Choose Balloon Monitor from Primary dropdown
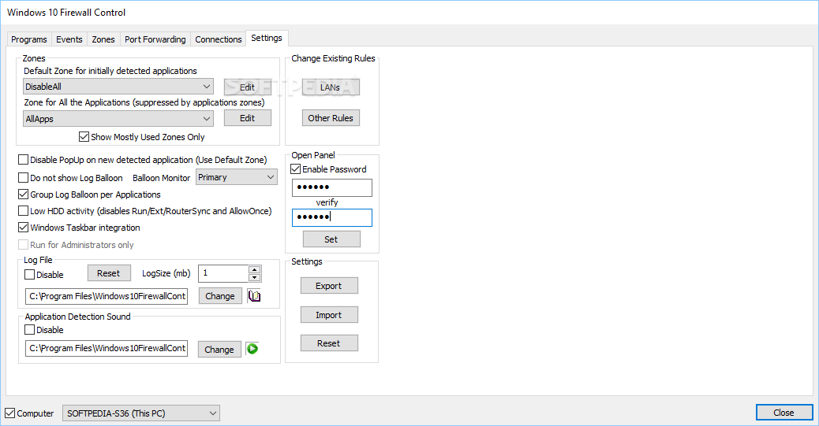 (x=237, y=177)
